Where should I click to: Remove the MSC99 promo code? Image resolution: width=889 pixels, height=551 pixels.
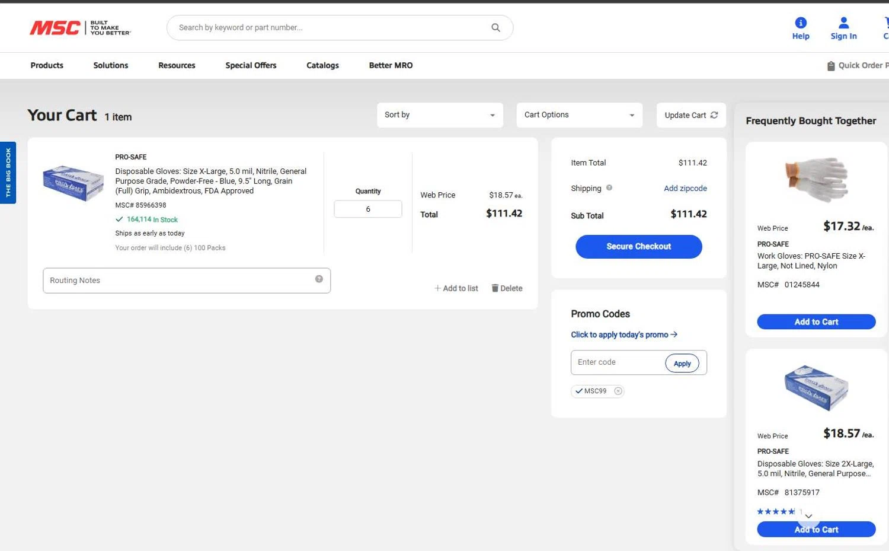618,391
